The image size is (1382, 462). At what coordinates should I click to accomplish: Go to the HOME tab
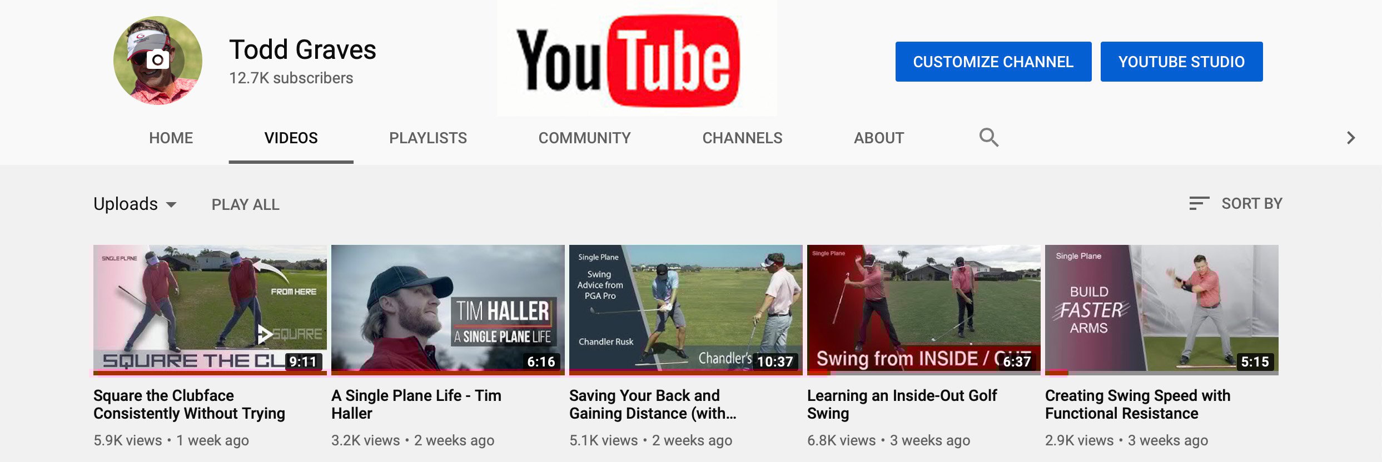pyautogui.click(x=171, y=138)
